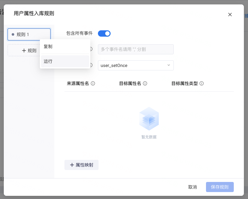Click the 目标属性类型 column header
Screen dimensions: 248x199
pyautogui.click(x=184, y=84)
